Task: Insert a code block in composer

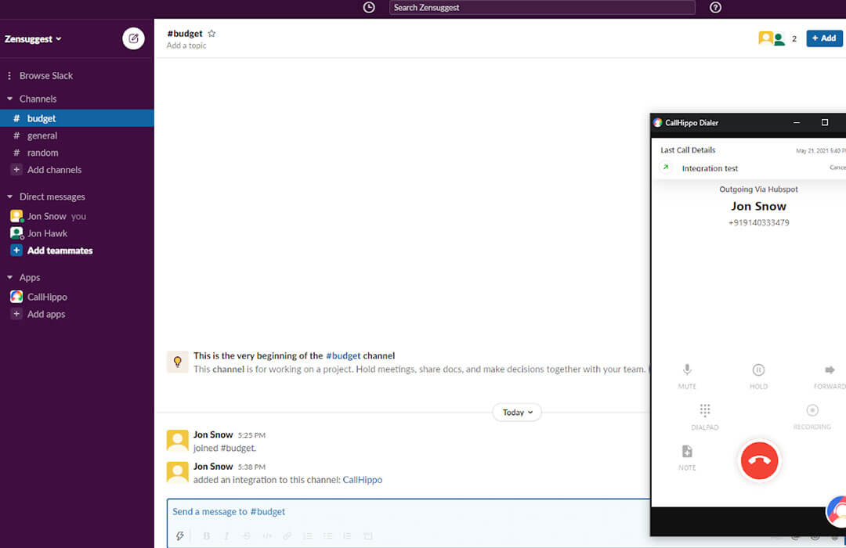Action: pos(368,535)
